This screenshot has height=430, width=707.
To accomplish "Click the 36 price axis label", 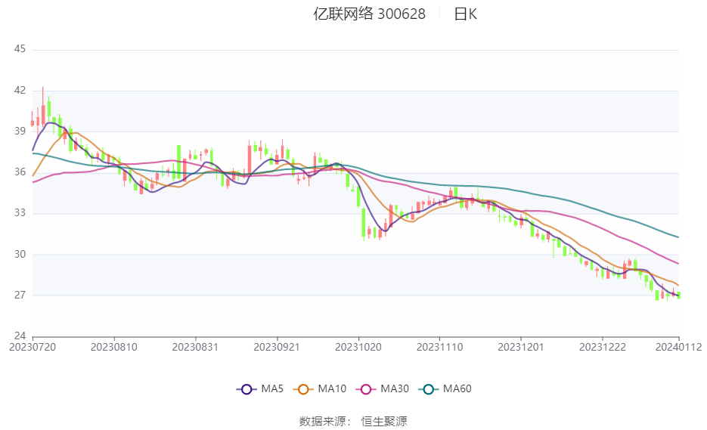I will 20,172.
